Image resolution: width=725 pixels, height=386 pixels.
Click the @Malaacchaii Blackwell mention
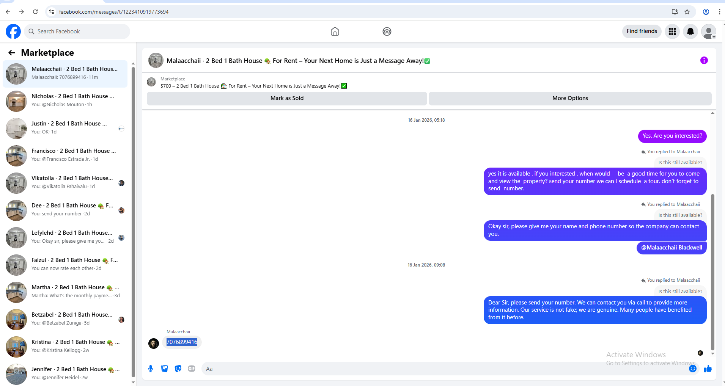(672, 248)
